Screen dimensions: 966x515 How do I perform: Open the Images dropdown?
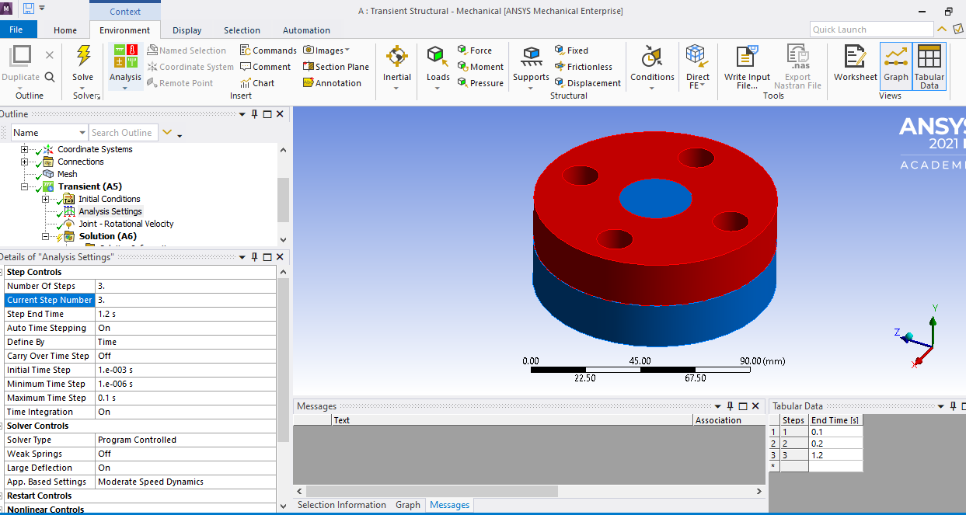pos(327,50)
